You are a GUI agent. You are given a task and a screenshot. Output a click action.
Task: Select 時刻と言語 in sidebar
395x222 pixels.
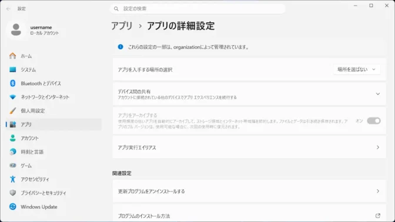tap(53, 152)
